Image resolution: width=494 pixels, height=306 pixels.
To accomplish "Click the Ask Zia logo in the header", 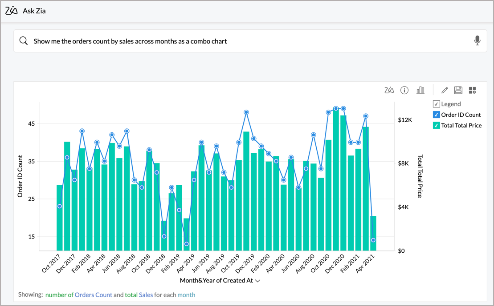I will 11,11.
